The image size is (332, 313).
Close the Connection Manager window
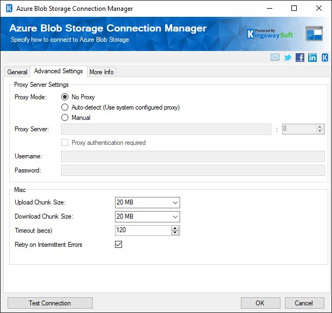pos(319,9)
